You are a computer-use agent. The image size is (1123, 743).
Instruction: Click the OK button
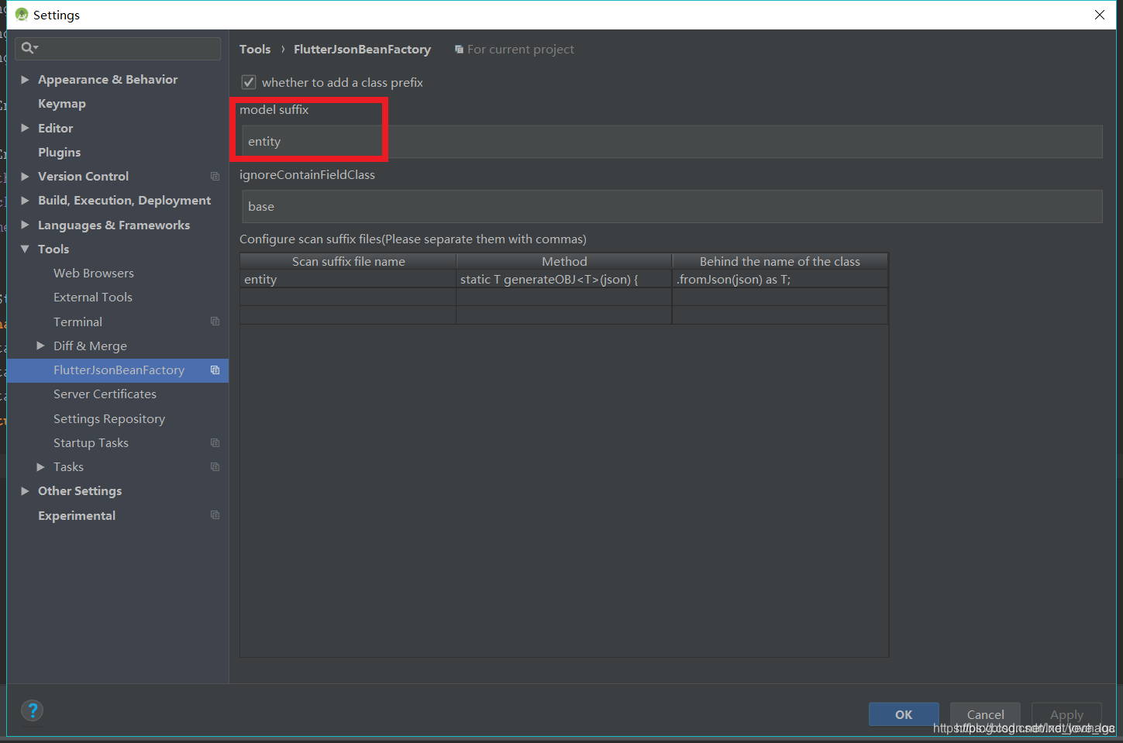pyautogui.click(x=904, y=714)
